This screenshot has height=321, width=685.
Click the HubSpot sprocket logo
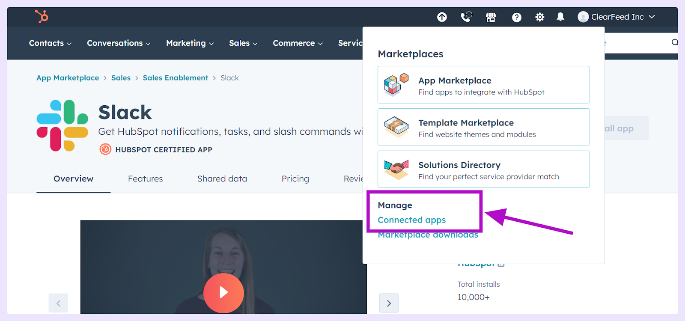coord(42,16)
